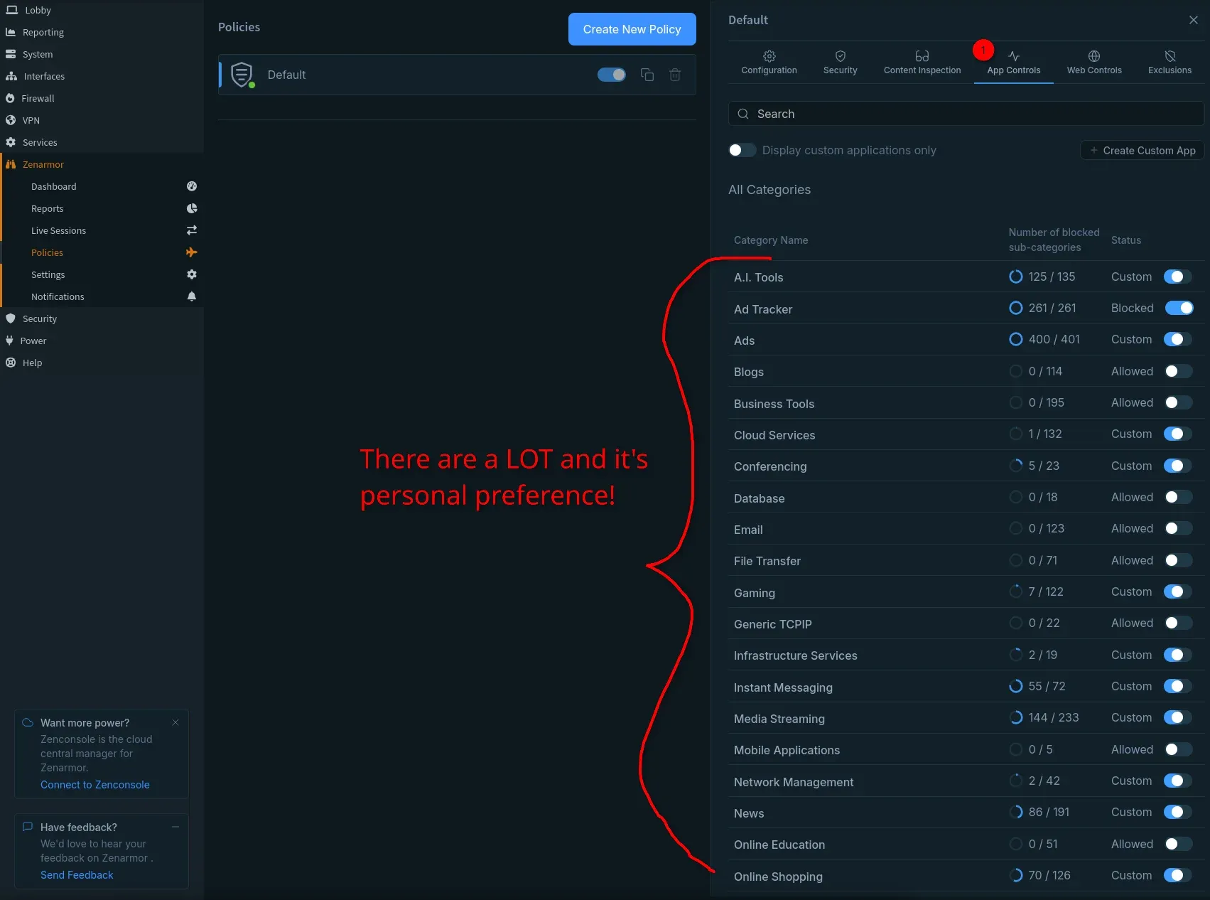Click Media Streaming 144 / 233 progress ring
The width and height of the screenshot is (1210, 900).
(1016, 717)
